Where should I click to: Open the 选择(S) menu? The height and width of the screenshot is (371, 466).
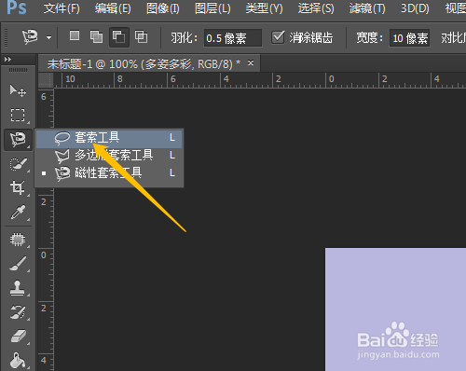316,8
